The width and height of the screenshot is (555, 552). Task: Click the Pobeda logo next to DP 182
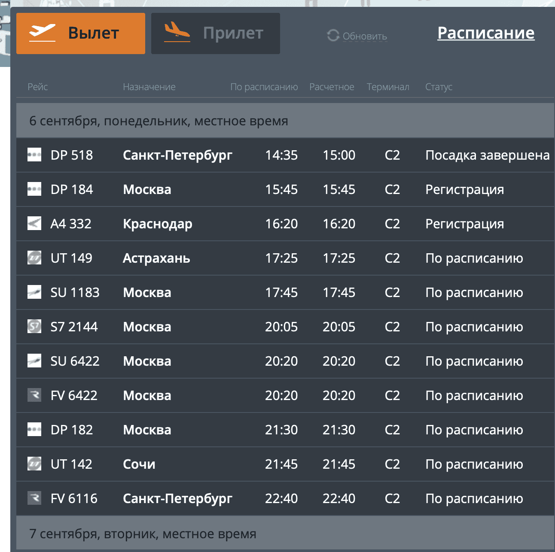pos(34,430)
